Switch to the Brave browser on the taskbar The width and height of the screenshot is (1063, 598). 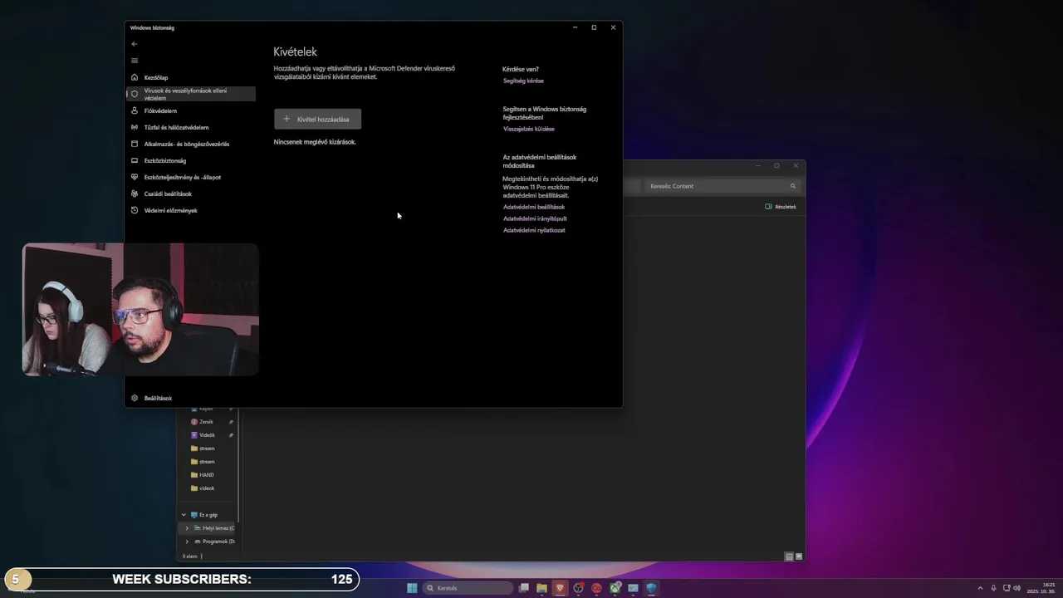click(x=561, y=588)
